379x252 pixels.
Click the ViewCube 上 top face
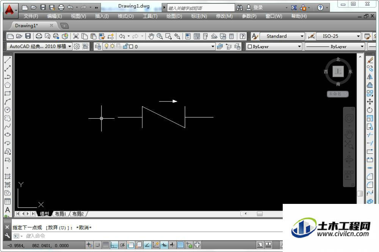(338, 71)
